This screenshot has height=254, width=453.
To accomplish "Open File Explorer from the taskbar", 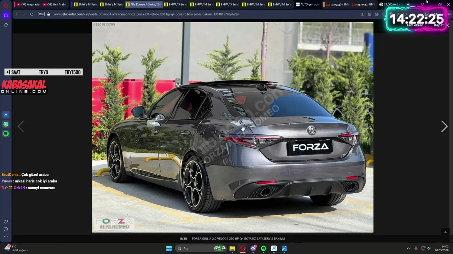I will (232, 248).
